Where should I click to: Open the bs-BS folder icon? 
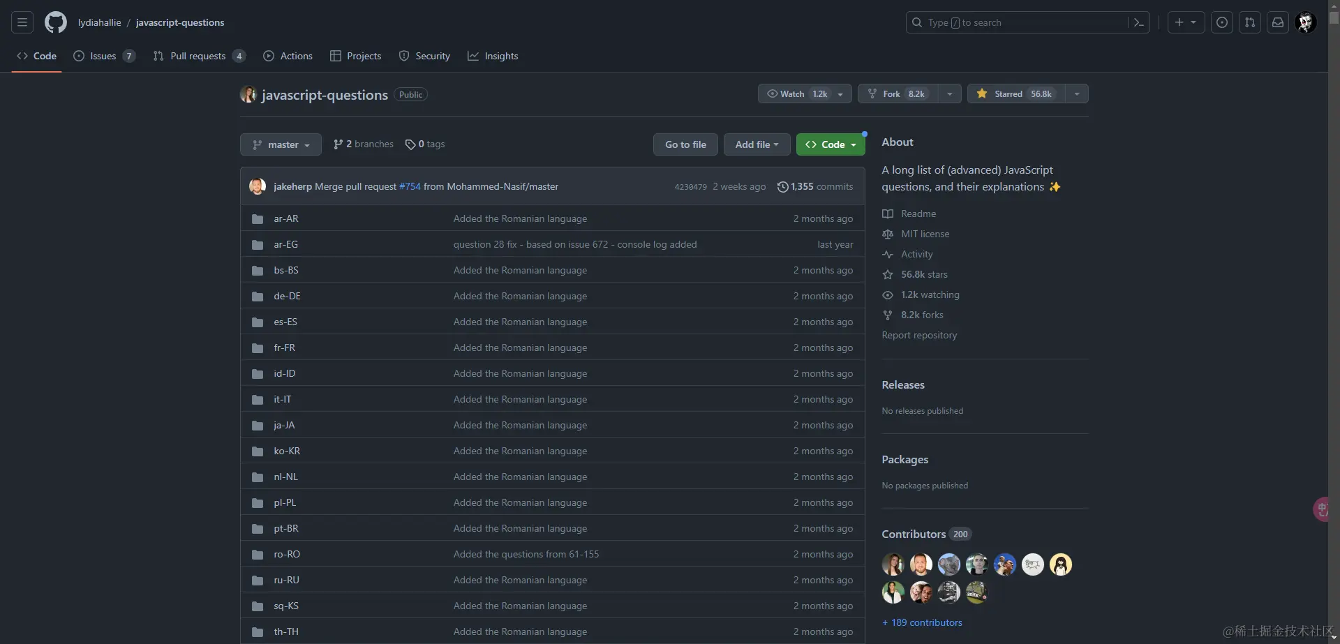point(258,271)
